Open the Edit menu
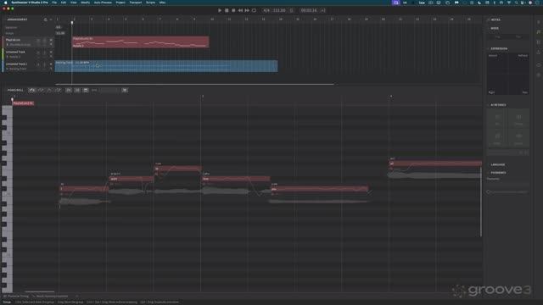 [64, 3]
